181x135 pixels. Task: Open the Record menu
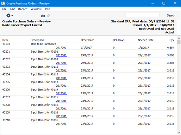[x=22, y=9]
